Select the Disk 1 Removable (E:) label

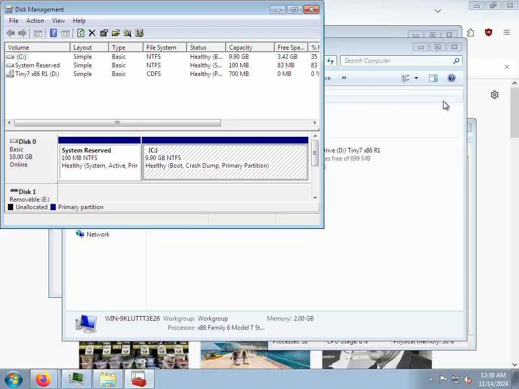(x=31, y=193)
